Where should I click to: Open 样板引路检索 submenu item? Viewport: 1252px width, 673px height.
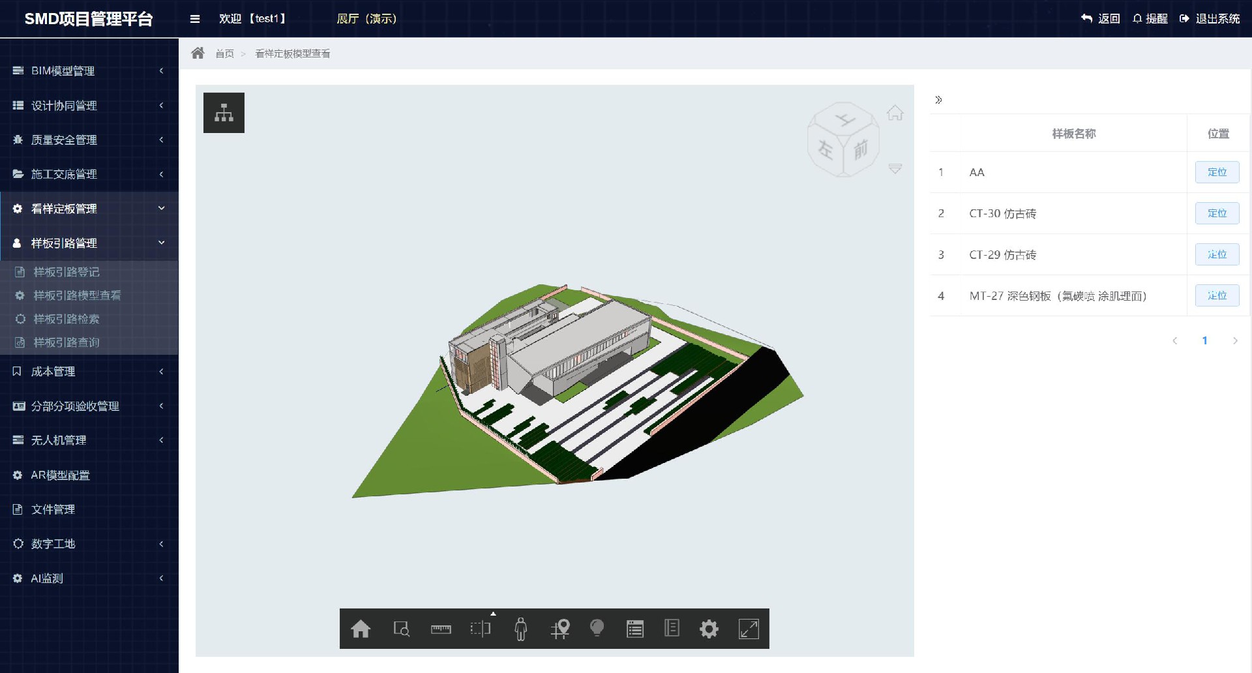pos(67,319)
